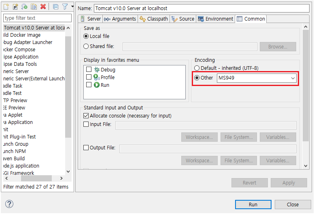
Task: Check Run in favorites menu
Action: (x=89, y=85)
